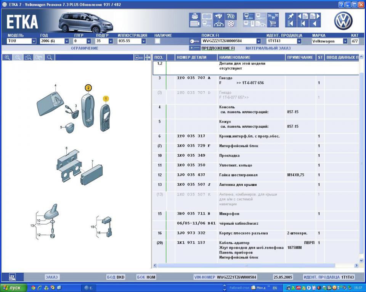
Task: Open the list table view icon
Action: 195,24
